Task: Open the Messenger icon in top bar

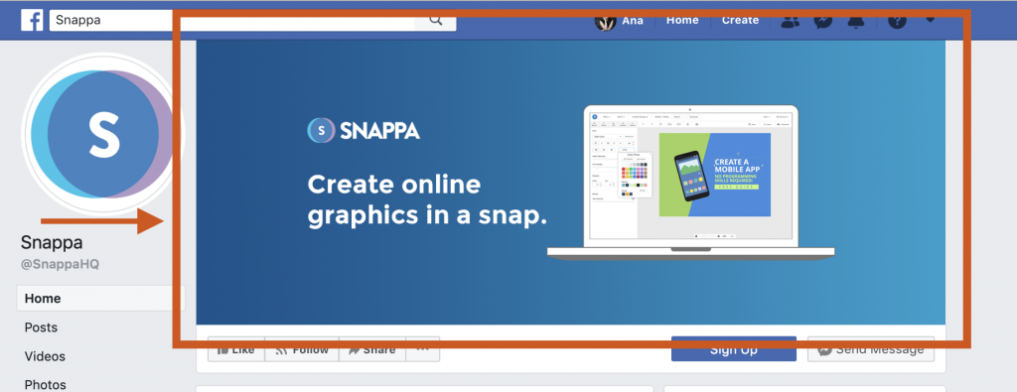Action: click(823, 21)
